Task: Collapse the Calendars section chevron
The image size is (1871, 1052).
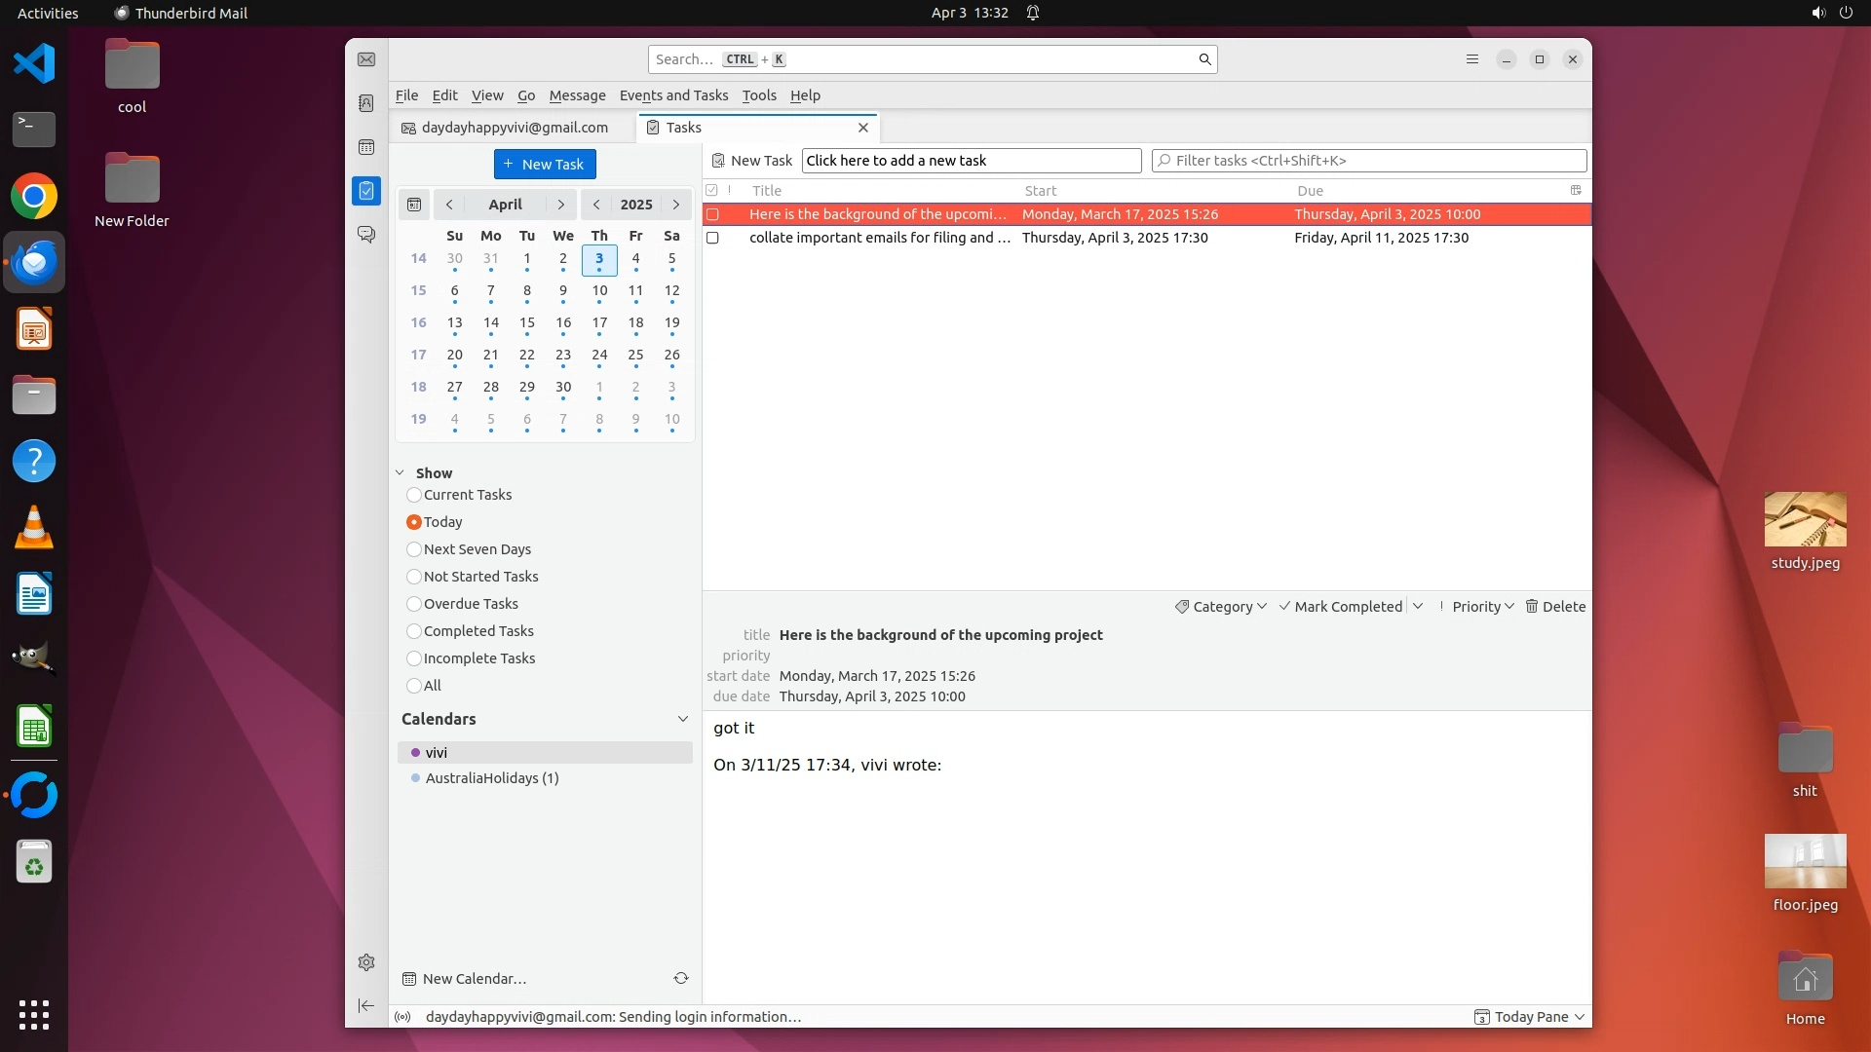Action: [682, 719]
